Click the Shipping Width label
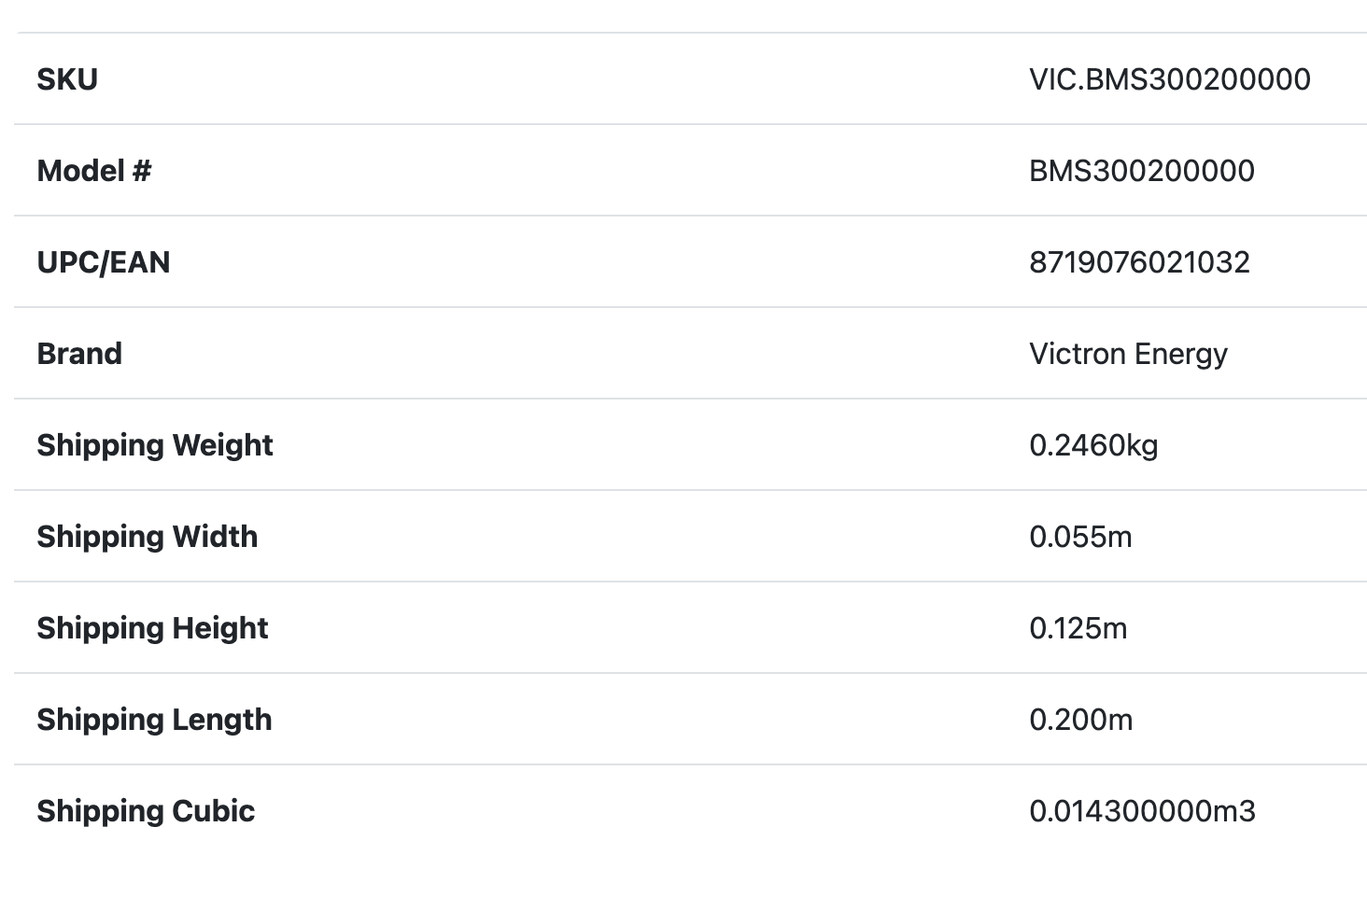Image resolution: width=1367 pixels, height=911 pixels. click(148, 537)
